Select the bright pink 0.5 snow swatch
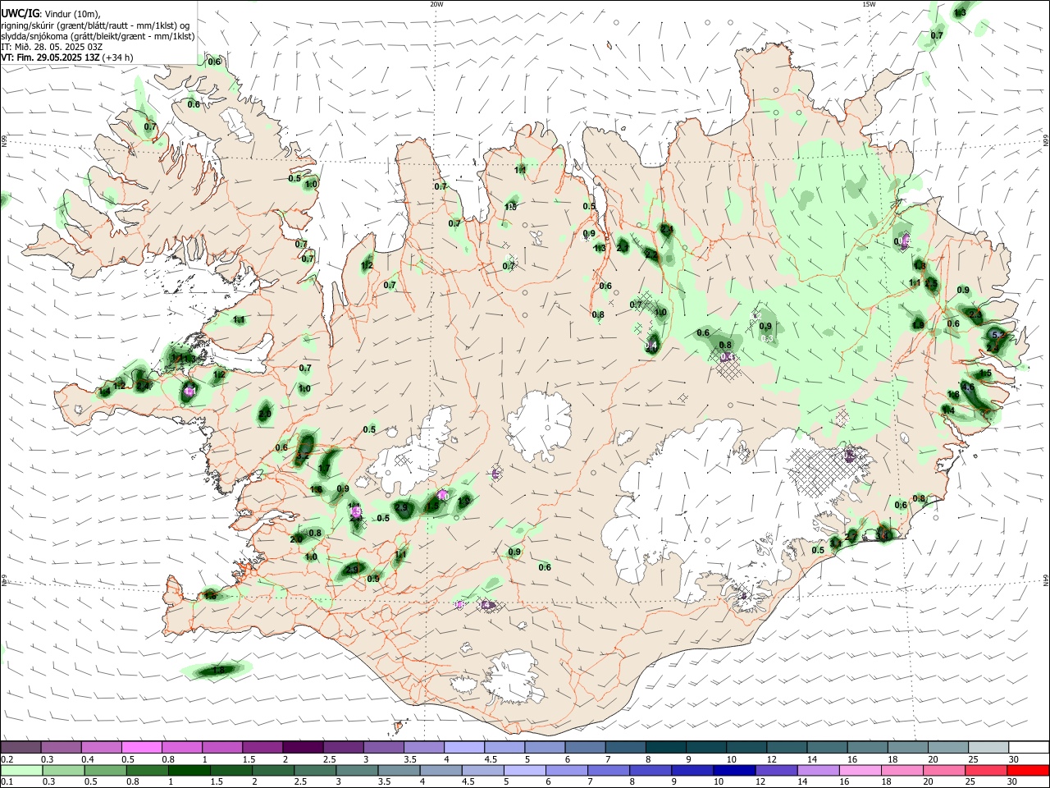Screen dimensions: 1050x788 click(141, 747)
